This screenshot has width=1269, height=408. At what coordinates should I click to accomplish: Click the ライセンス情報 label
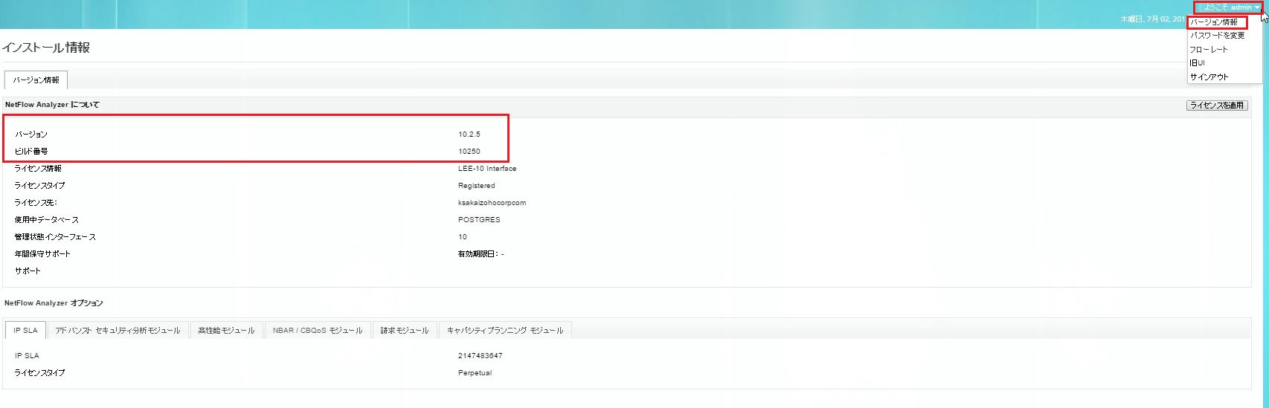[x=38, y=169]
